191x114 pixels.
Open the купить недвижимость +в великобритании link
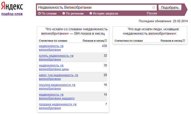point(56,58)
